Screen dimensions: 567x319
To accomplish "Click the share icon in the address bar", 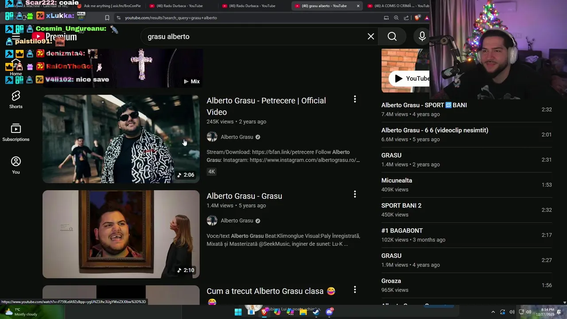I will [x=406, y=18].
